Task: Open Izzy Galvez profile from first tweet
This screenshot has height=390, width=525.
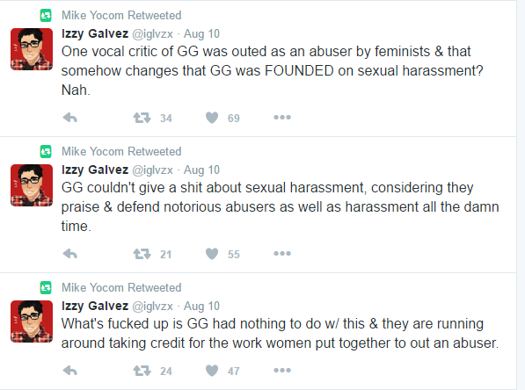Action: tap(95, 33)
